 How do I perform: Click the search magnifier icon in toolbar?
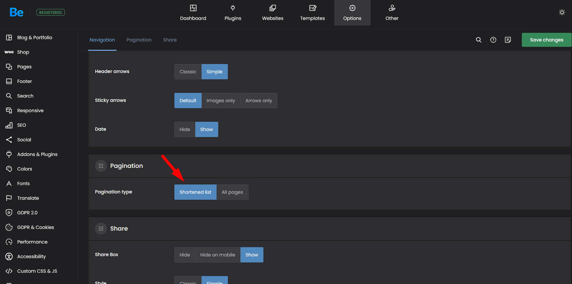click(x=478, y=40)
